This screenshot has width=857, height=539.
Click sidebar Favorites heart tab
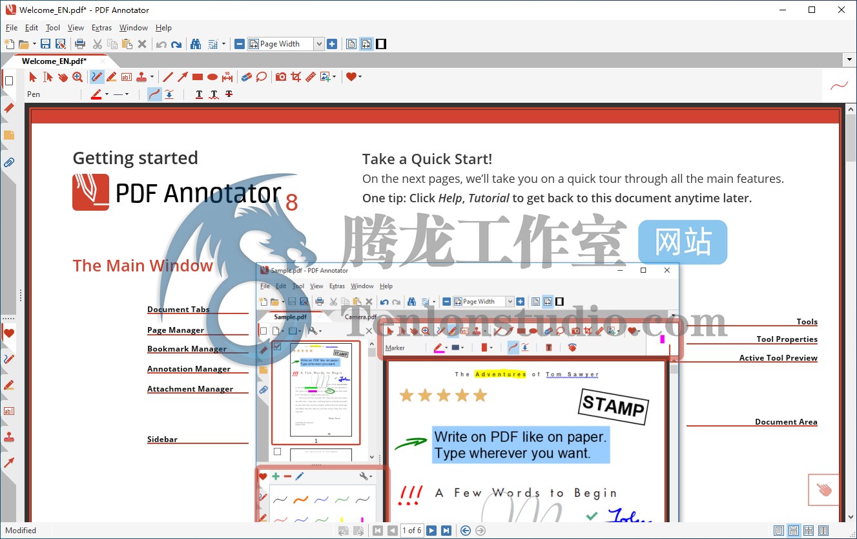pyautogui.click(x=9, y=333)
